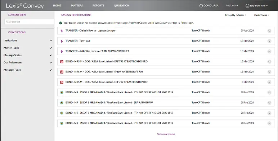278x141 pixels.
Task: Focus the Filter task list input field
Action: point(29,22)
